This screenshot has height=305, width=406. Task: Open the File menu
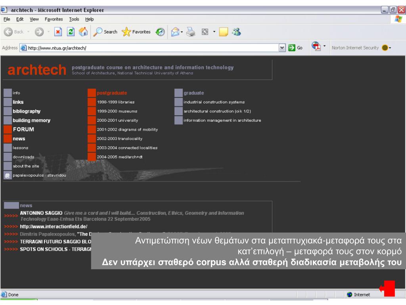pyautogui.click(x=7, y=19)
